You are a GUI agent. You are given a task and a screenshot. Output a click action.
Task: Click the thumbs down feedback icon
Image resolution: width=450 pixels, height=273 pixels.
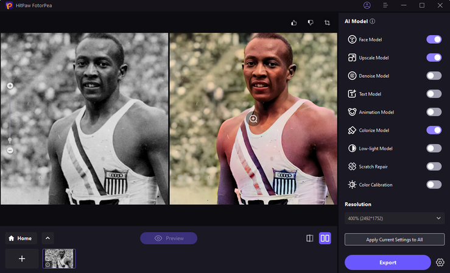point(311,22)
